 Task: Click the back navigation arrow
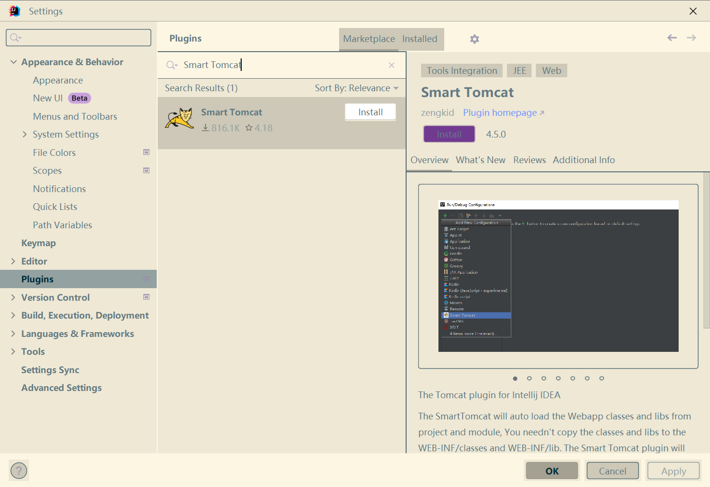coord(672,38)
